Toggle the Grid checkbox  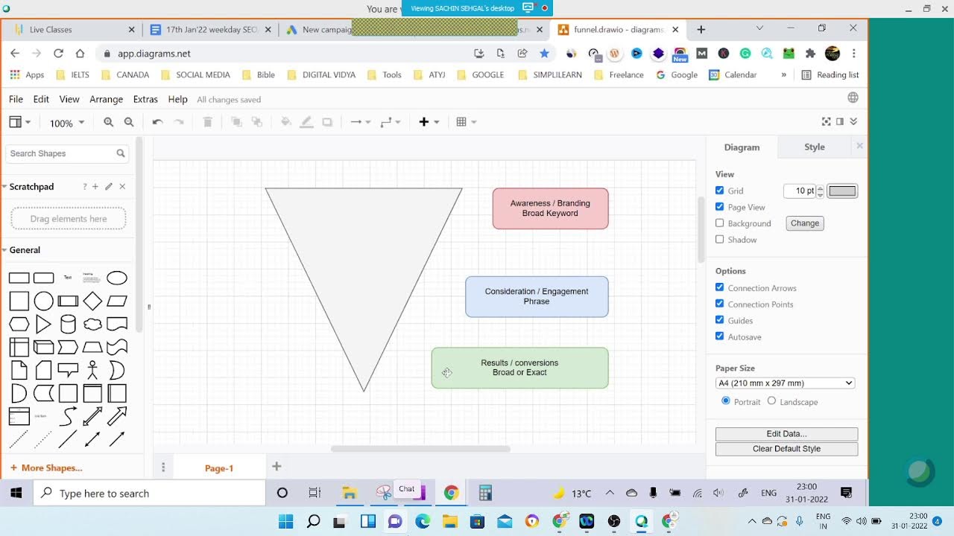720,191
